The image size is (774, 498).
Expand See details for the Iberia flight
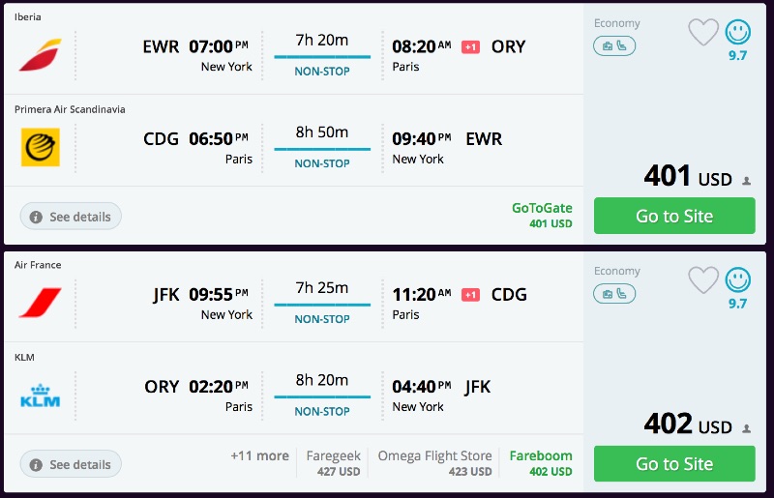71,217
